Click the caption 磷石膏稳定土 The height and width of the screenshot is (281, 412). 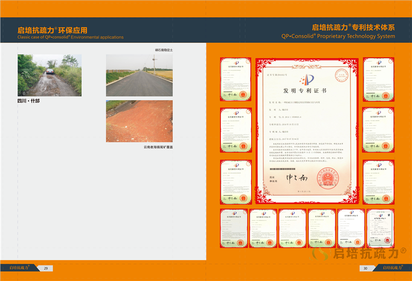tap(164, 50)
